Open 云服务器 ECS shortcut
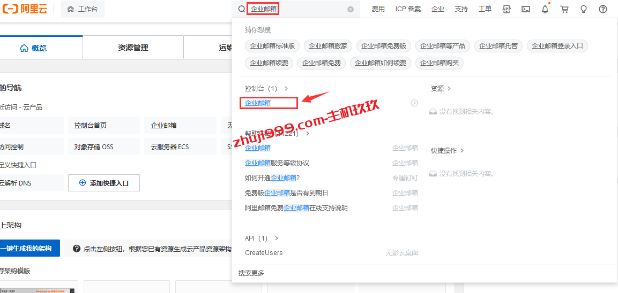The height and width of the screenshot is (293, 618). point(181,146)
